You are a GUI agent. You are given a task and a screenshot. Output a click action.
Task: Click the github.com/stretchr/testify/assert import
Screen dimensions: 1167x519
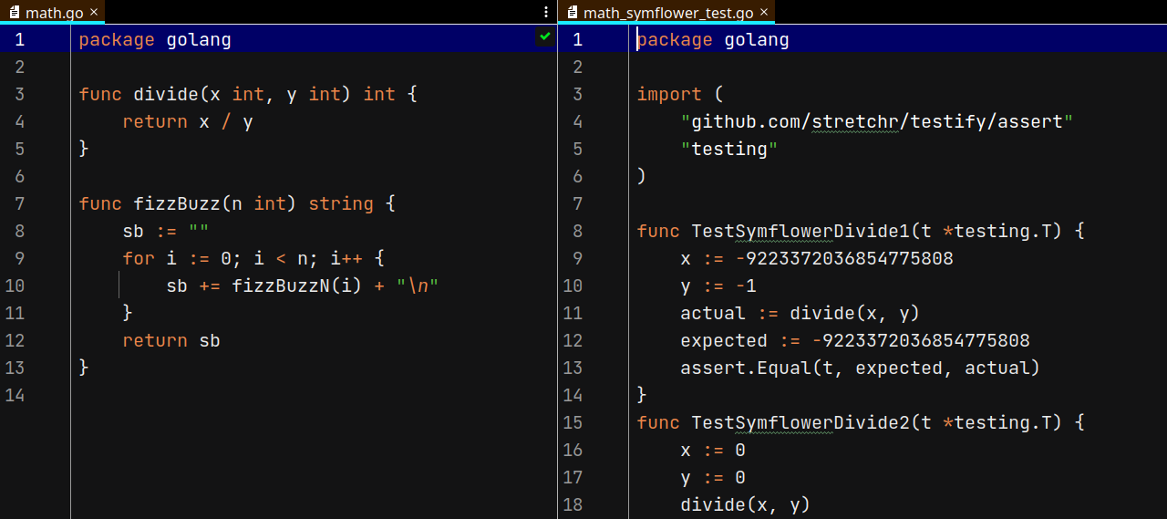(x=877, y=121)
